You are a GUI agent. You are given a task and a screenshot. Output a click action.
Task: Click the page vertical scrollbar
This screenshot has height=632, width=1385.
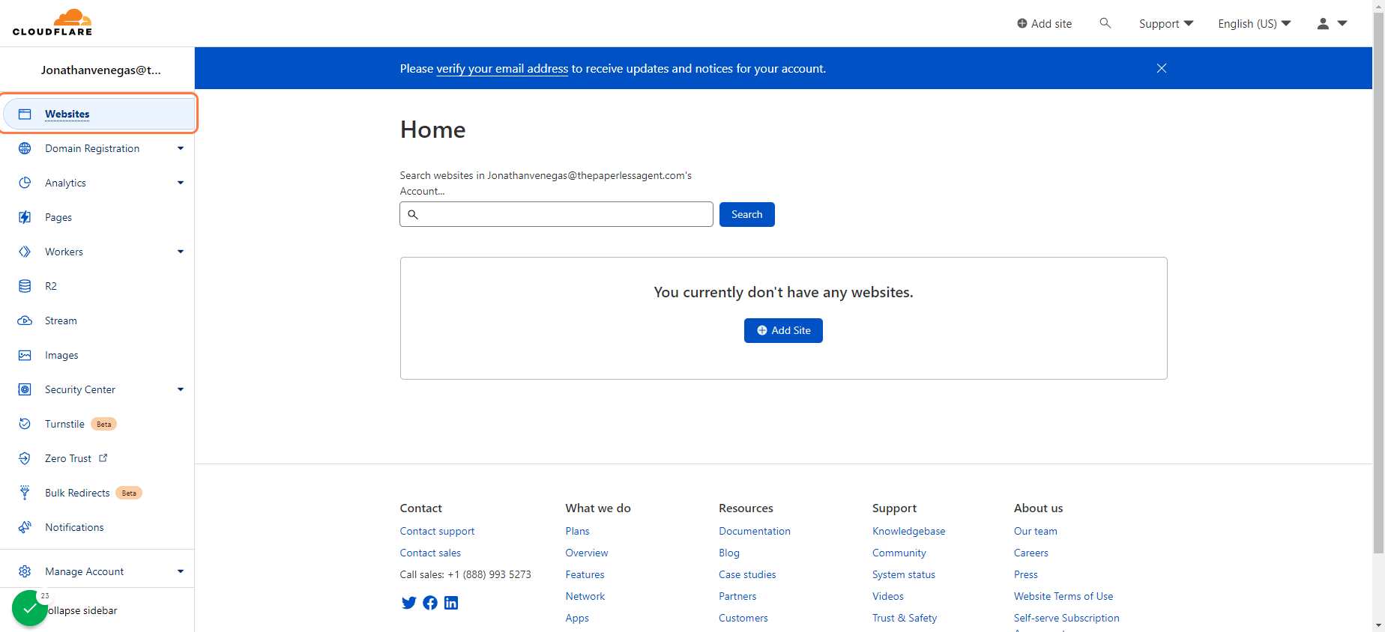point(1379,285)
